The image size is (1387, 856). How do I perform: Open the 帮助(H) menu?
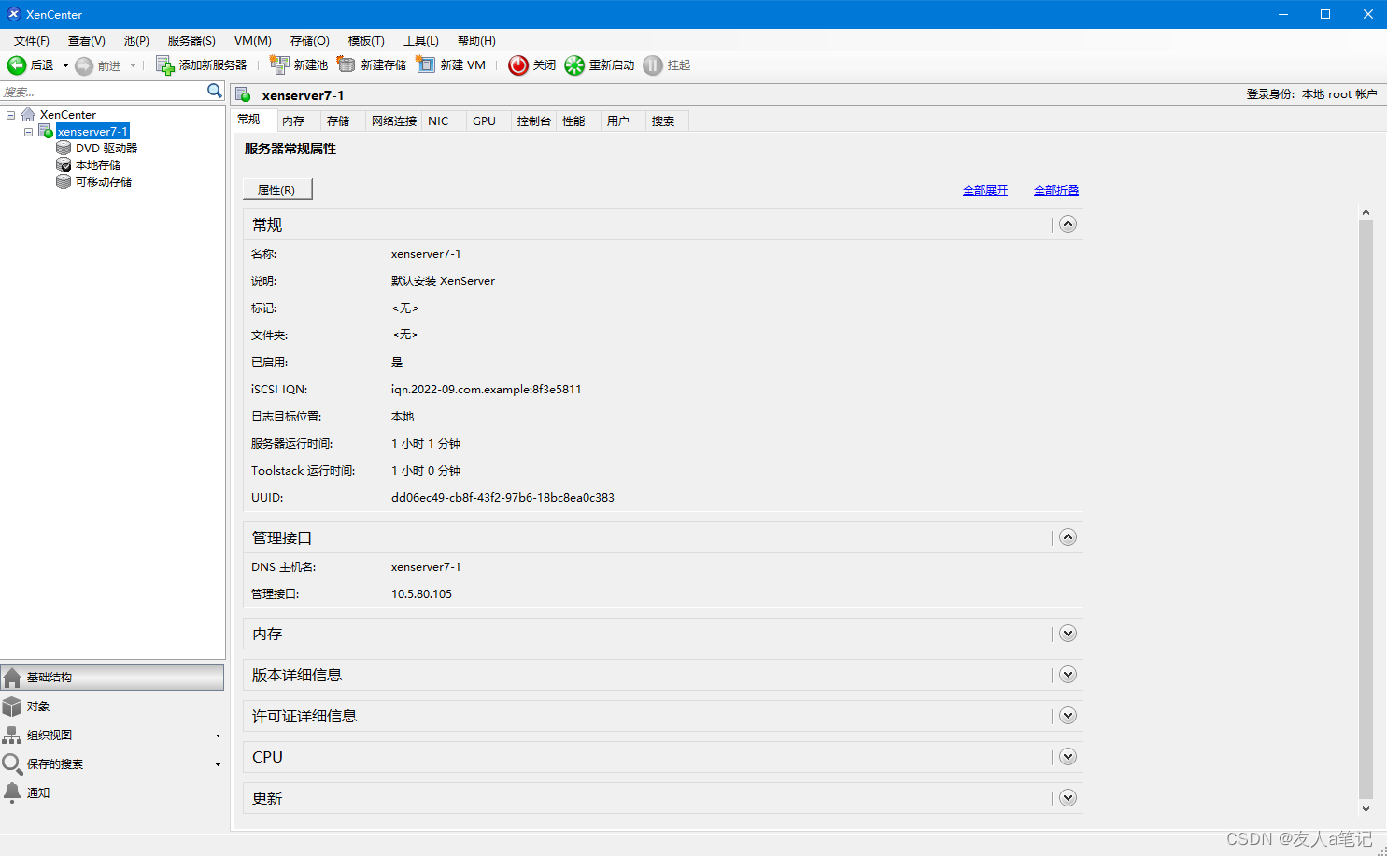click(x=476, y=41)
